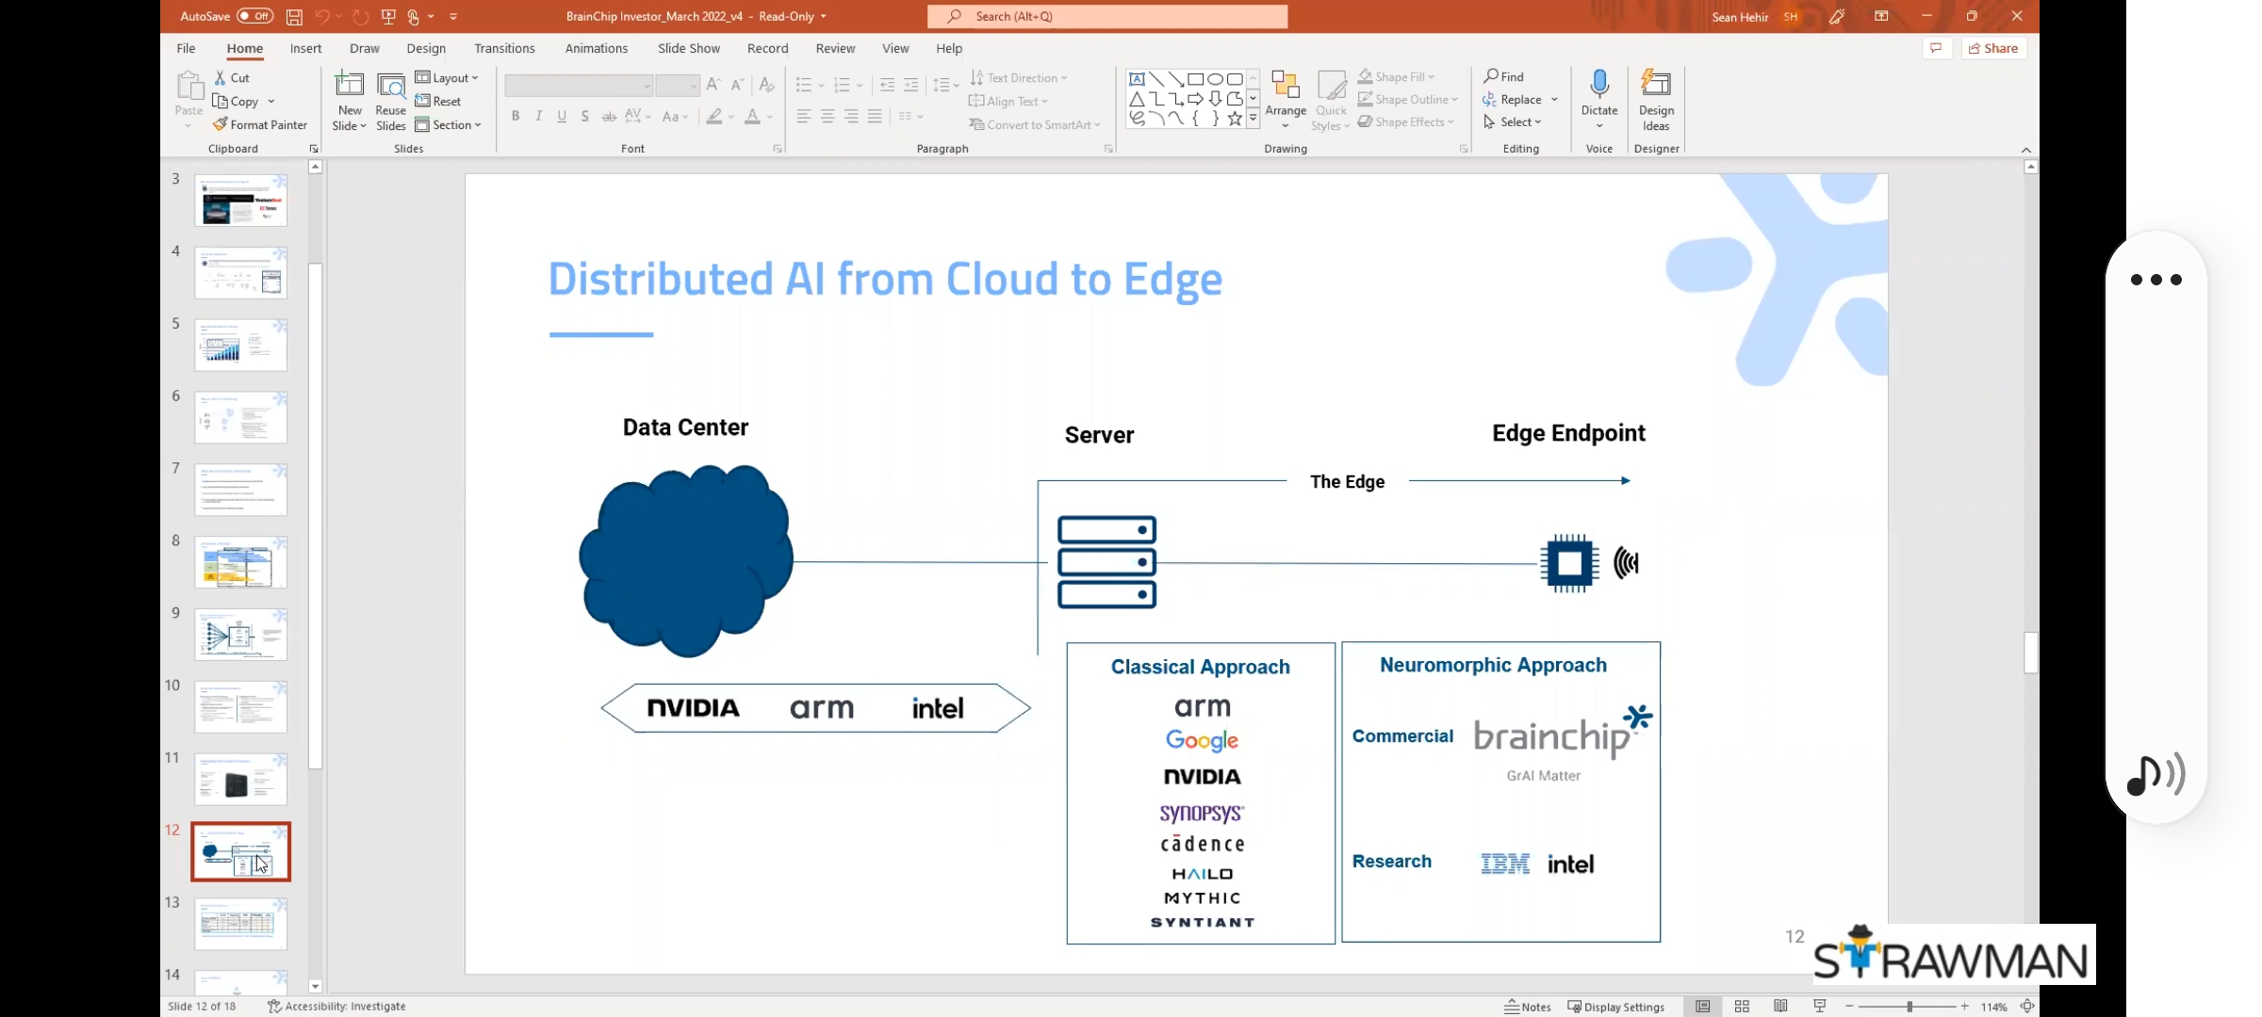Click the Bullets list icon
2262x1017 pixels.
804,85
